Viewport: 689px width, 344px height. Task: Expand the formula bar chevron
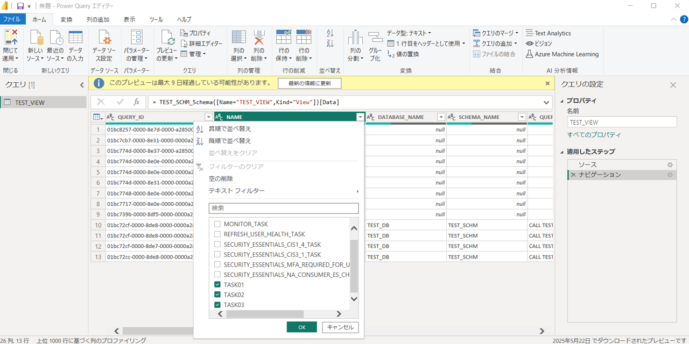pos(547,102)
